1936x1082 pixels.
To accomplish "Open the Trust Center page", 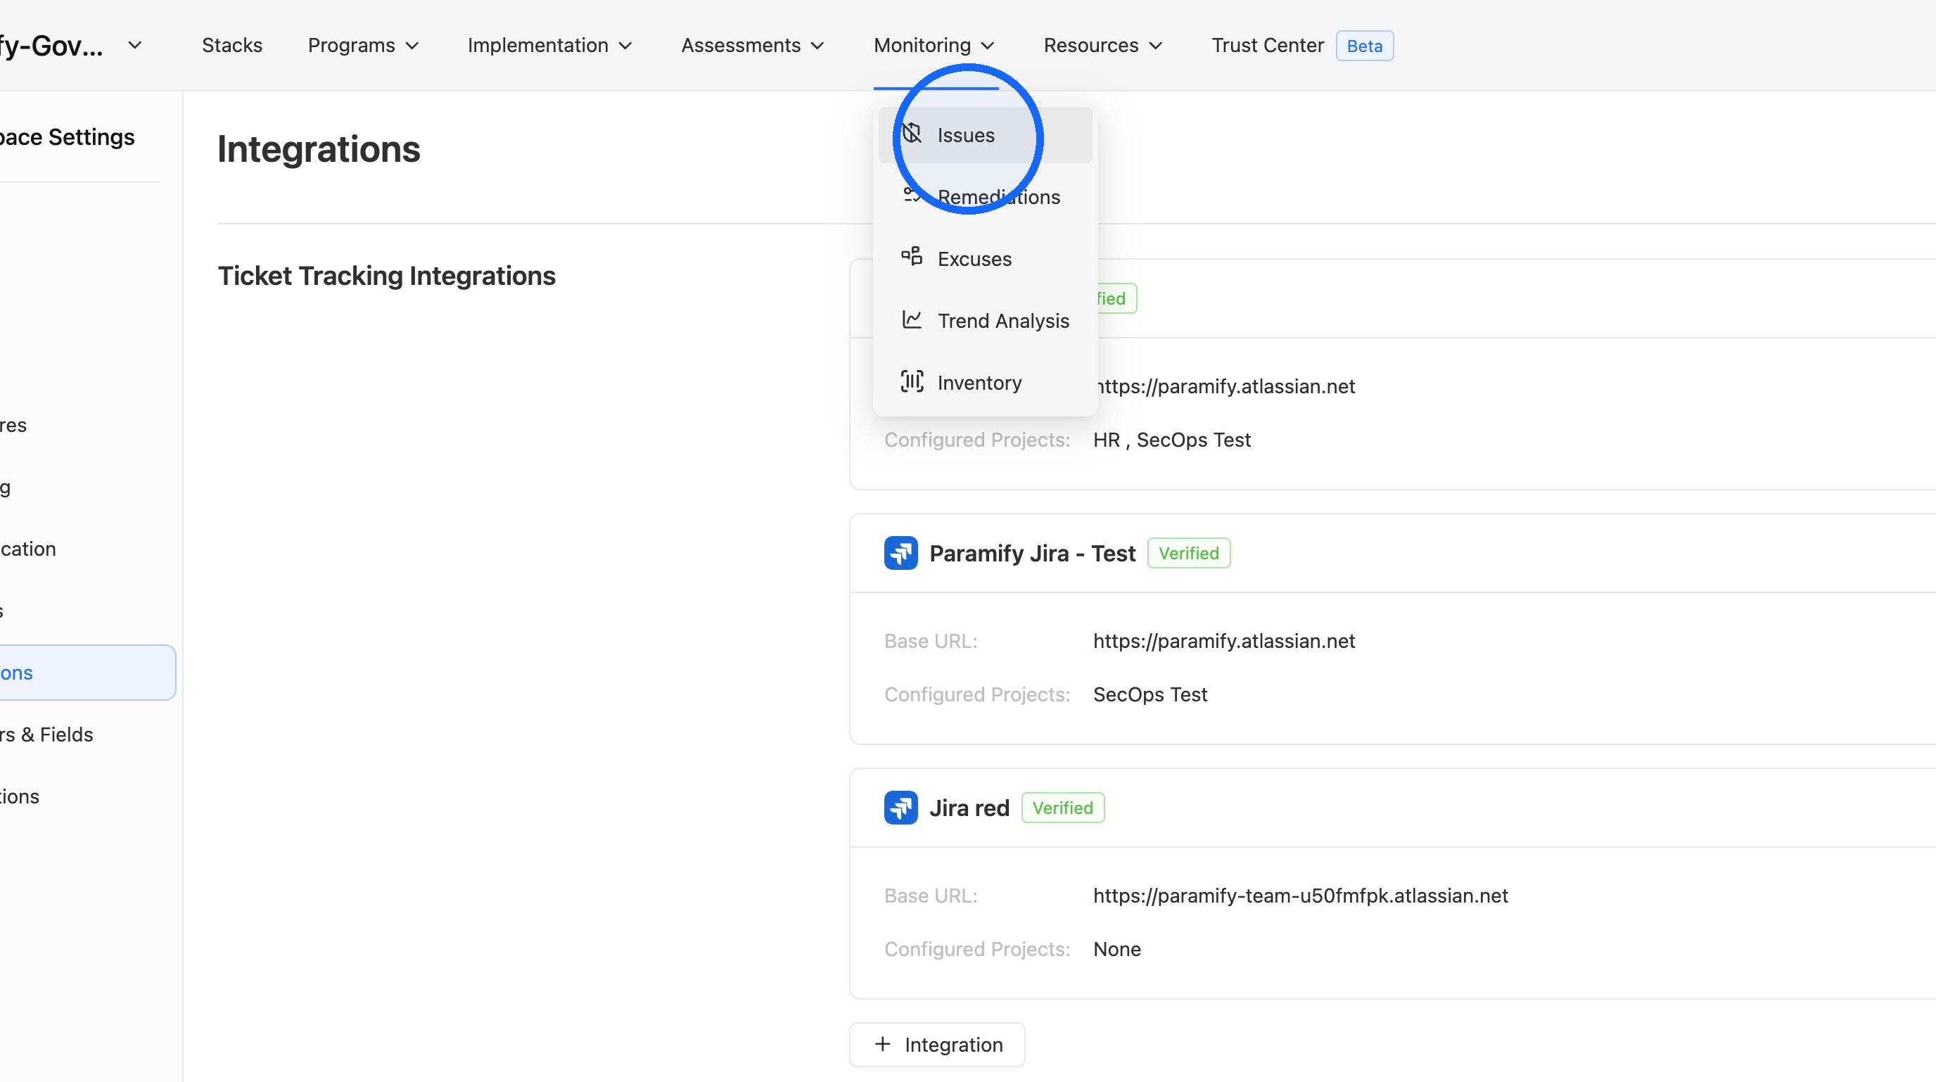I will tap(1267, 45).
